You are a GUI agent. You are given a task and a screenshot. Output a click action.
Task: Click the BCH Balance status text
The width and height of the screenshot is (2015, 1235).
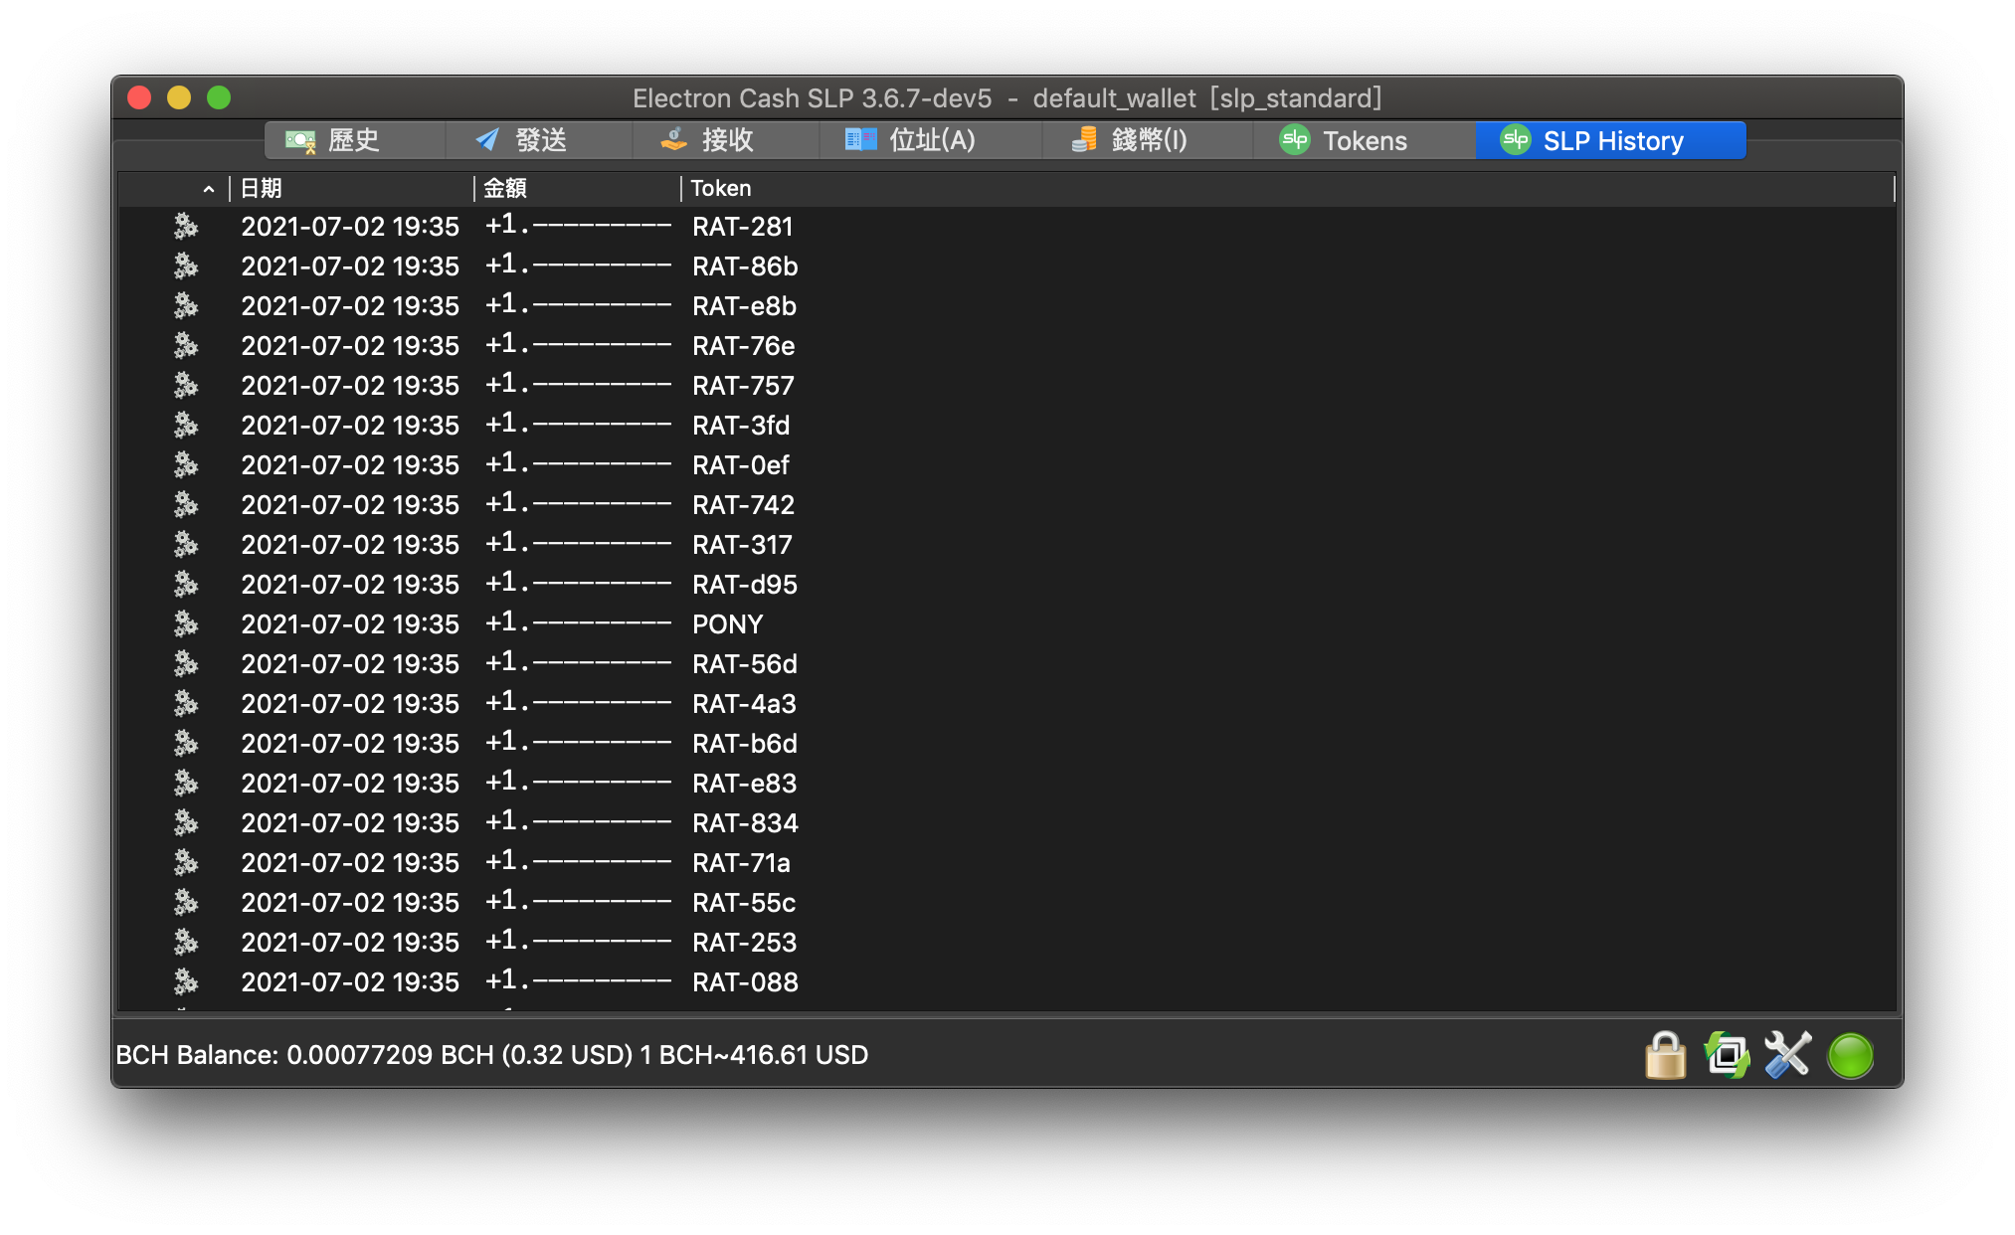492,1055
